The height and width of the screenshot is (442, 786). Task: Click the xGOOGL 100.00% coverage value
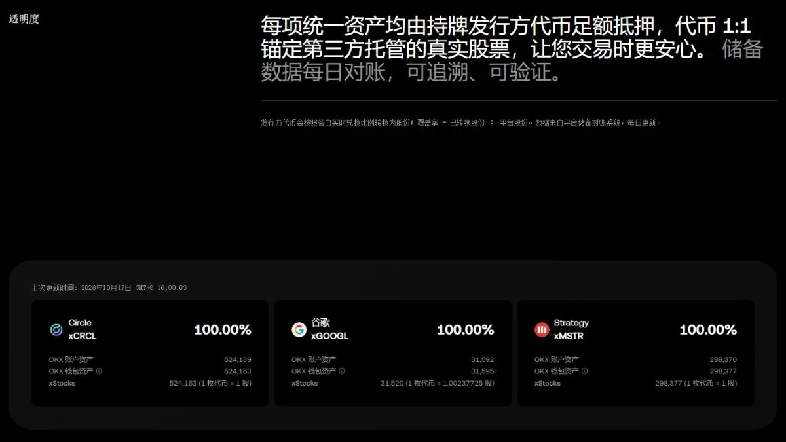(466, 329)
